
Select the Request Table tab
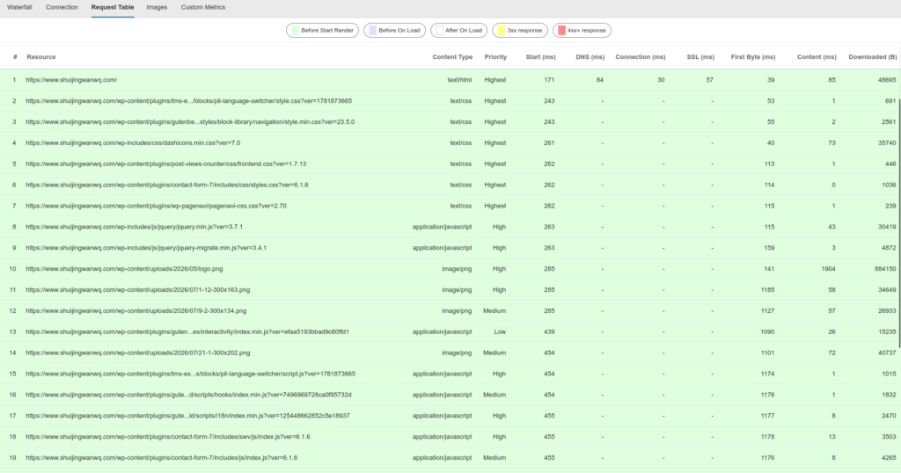(113, 7)
